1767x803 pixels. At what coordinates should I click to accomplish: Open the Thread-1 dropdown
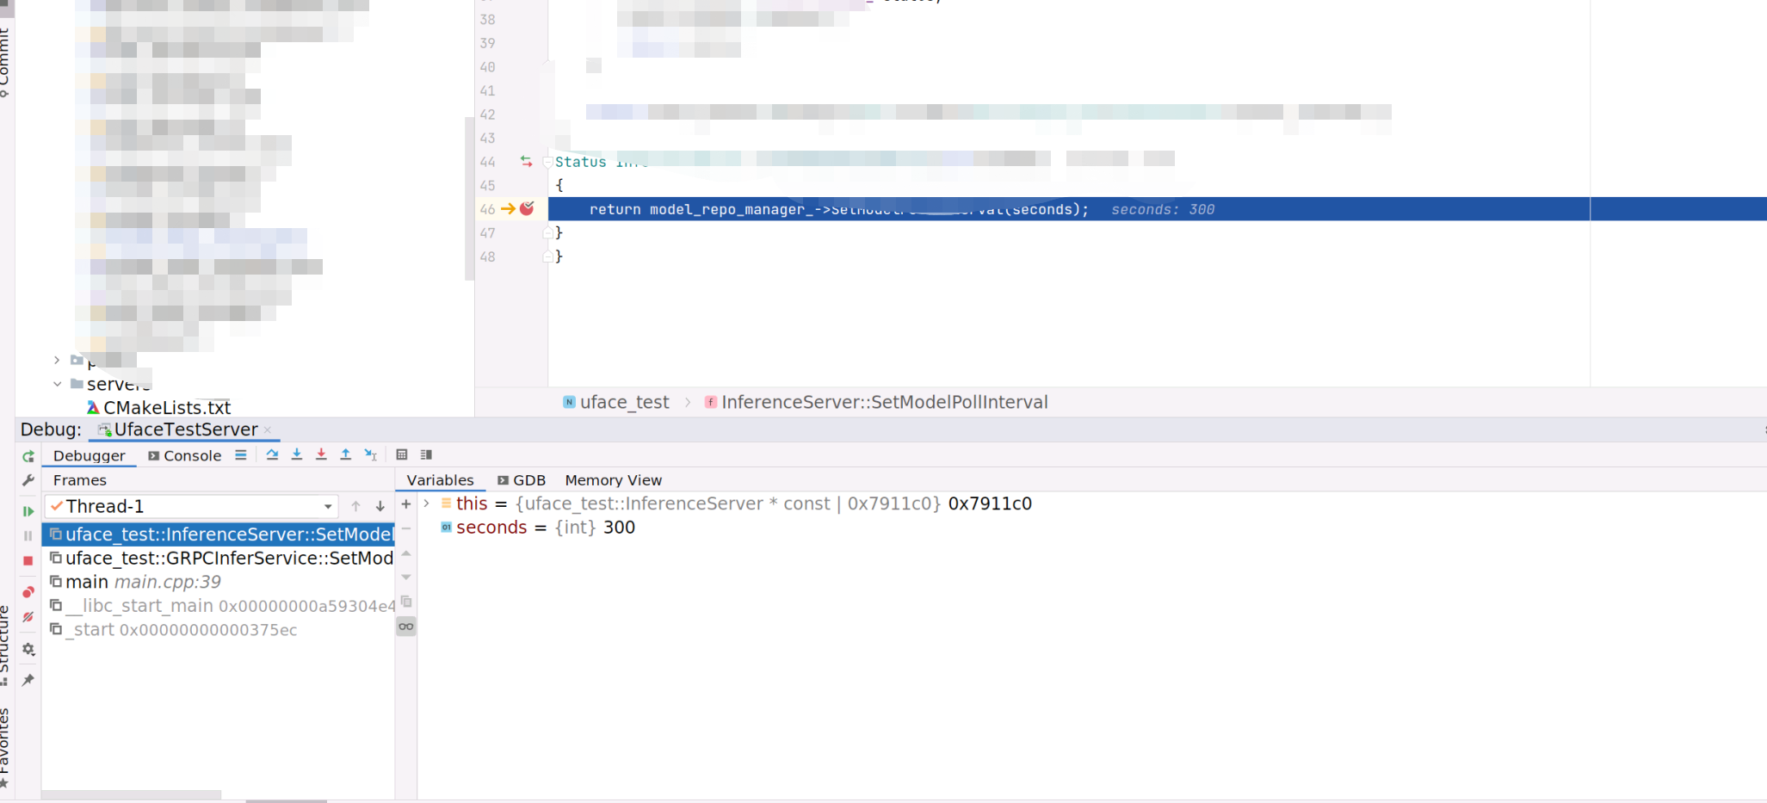(327, 506)
